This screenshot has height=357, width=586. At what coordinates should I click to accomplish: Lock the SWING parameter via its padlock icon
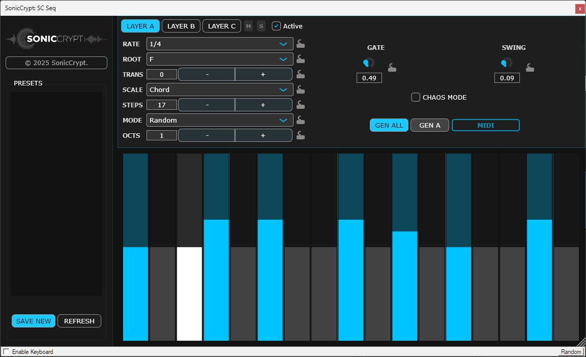tap(530, 67)
